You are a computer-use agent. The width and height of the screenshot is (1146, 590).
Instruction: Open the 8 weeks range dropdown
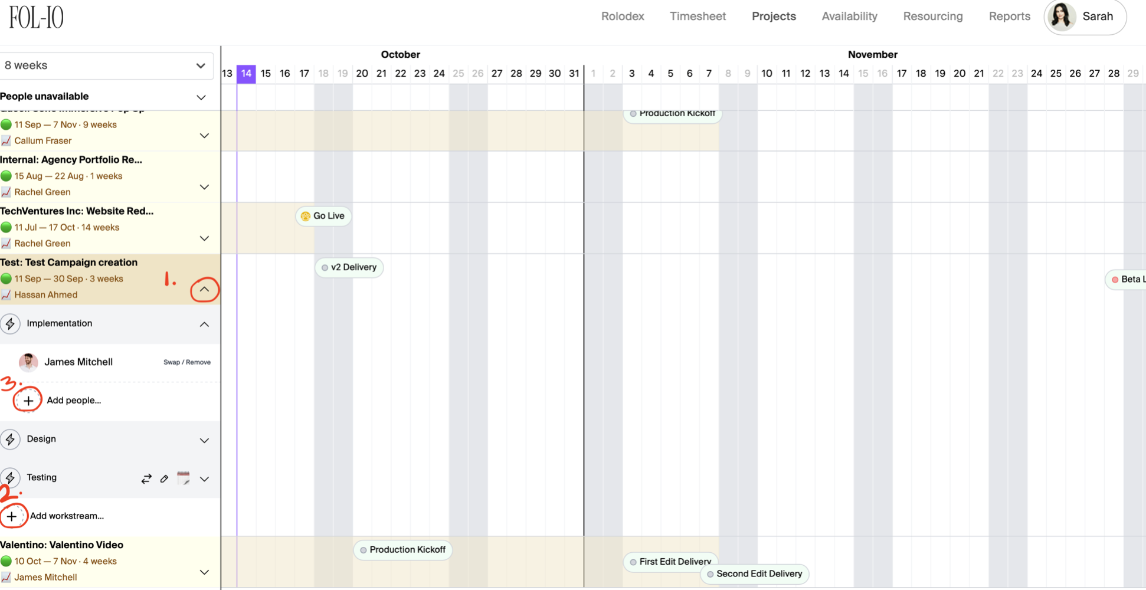click(x=106, y=65)
